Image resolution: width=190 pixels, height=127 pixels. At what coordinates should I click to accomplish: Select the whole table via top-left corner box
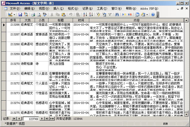[4, 20]
